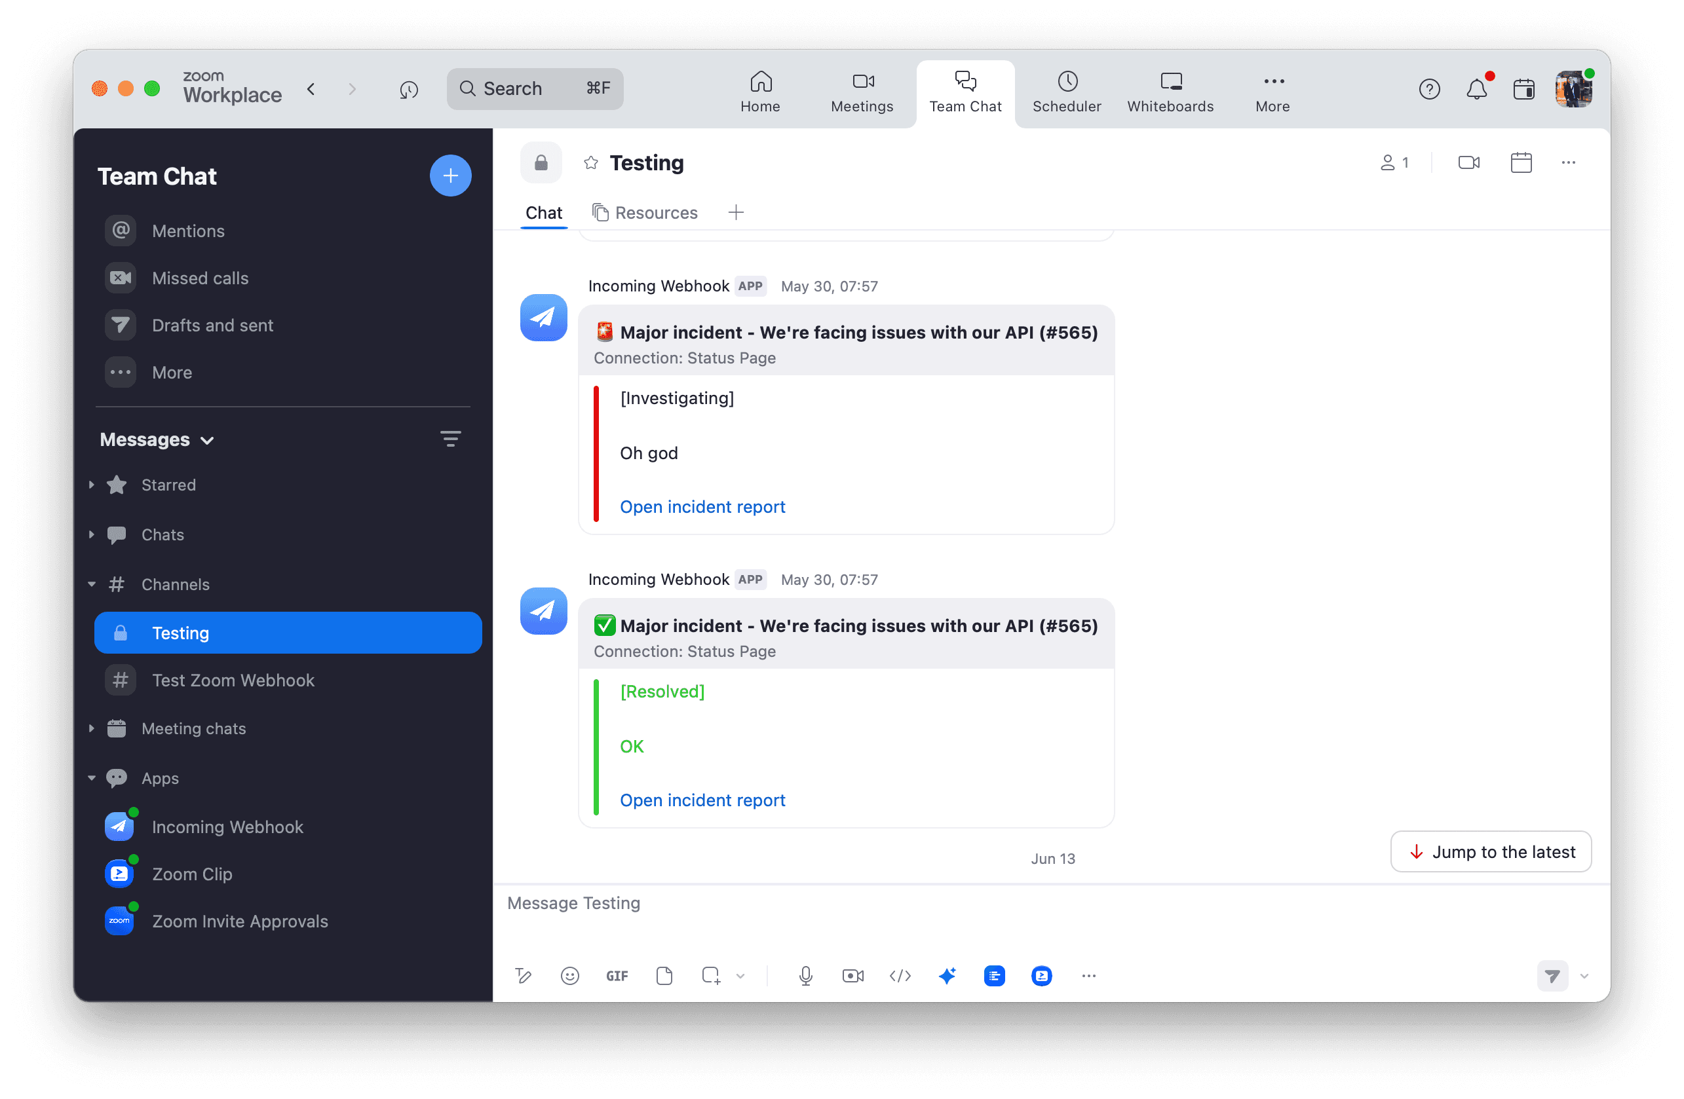Open the text formatting tool
1684x1099 pixels.
tap(523, 976)
